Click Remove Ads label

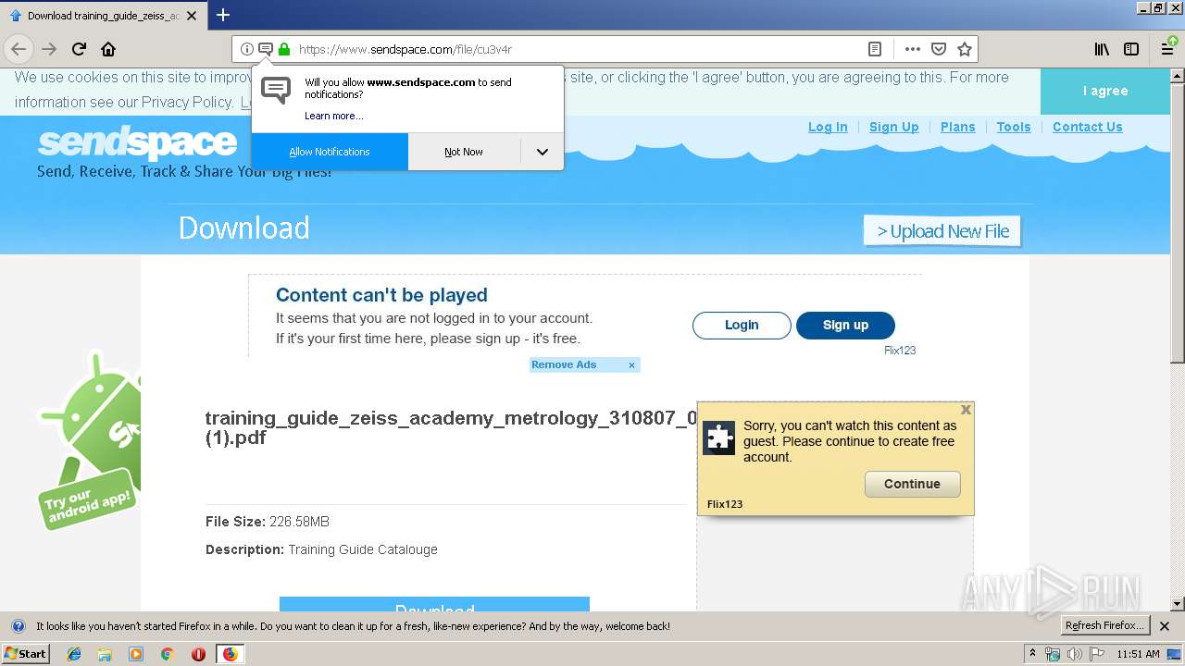click(564, 364)
